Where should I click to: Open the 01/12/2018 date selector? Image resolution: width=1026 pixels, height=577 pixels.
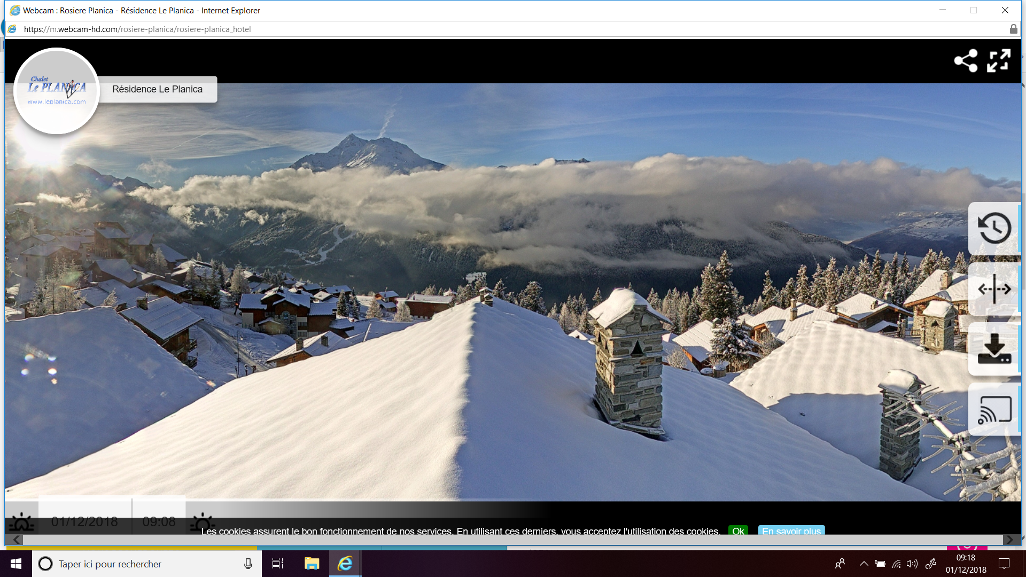point(84,521)
